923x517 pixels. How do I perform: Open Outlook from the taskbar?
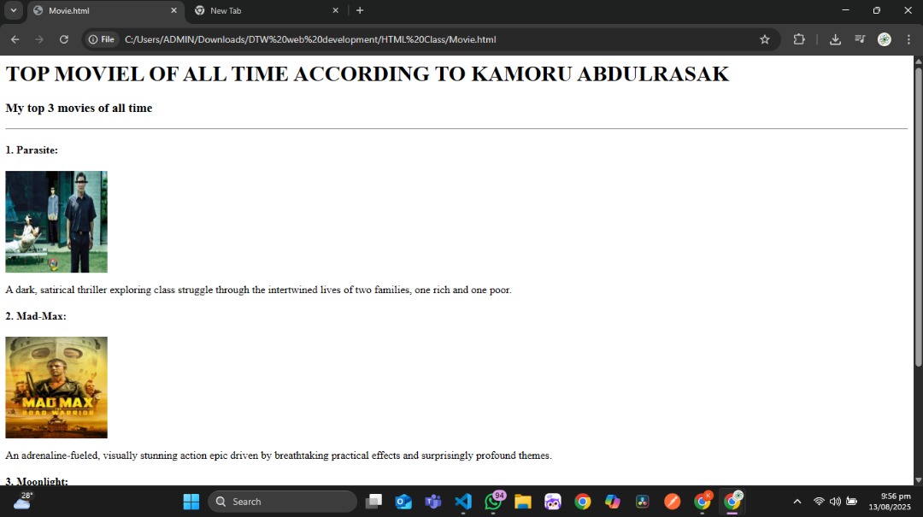403,502
